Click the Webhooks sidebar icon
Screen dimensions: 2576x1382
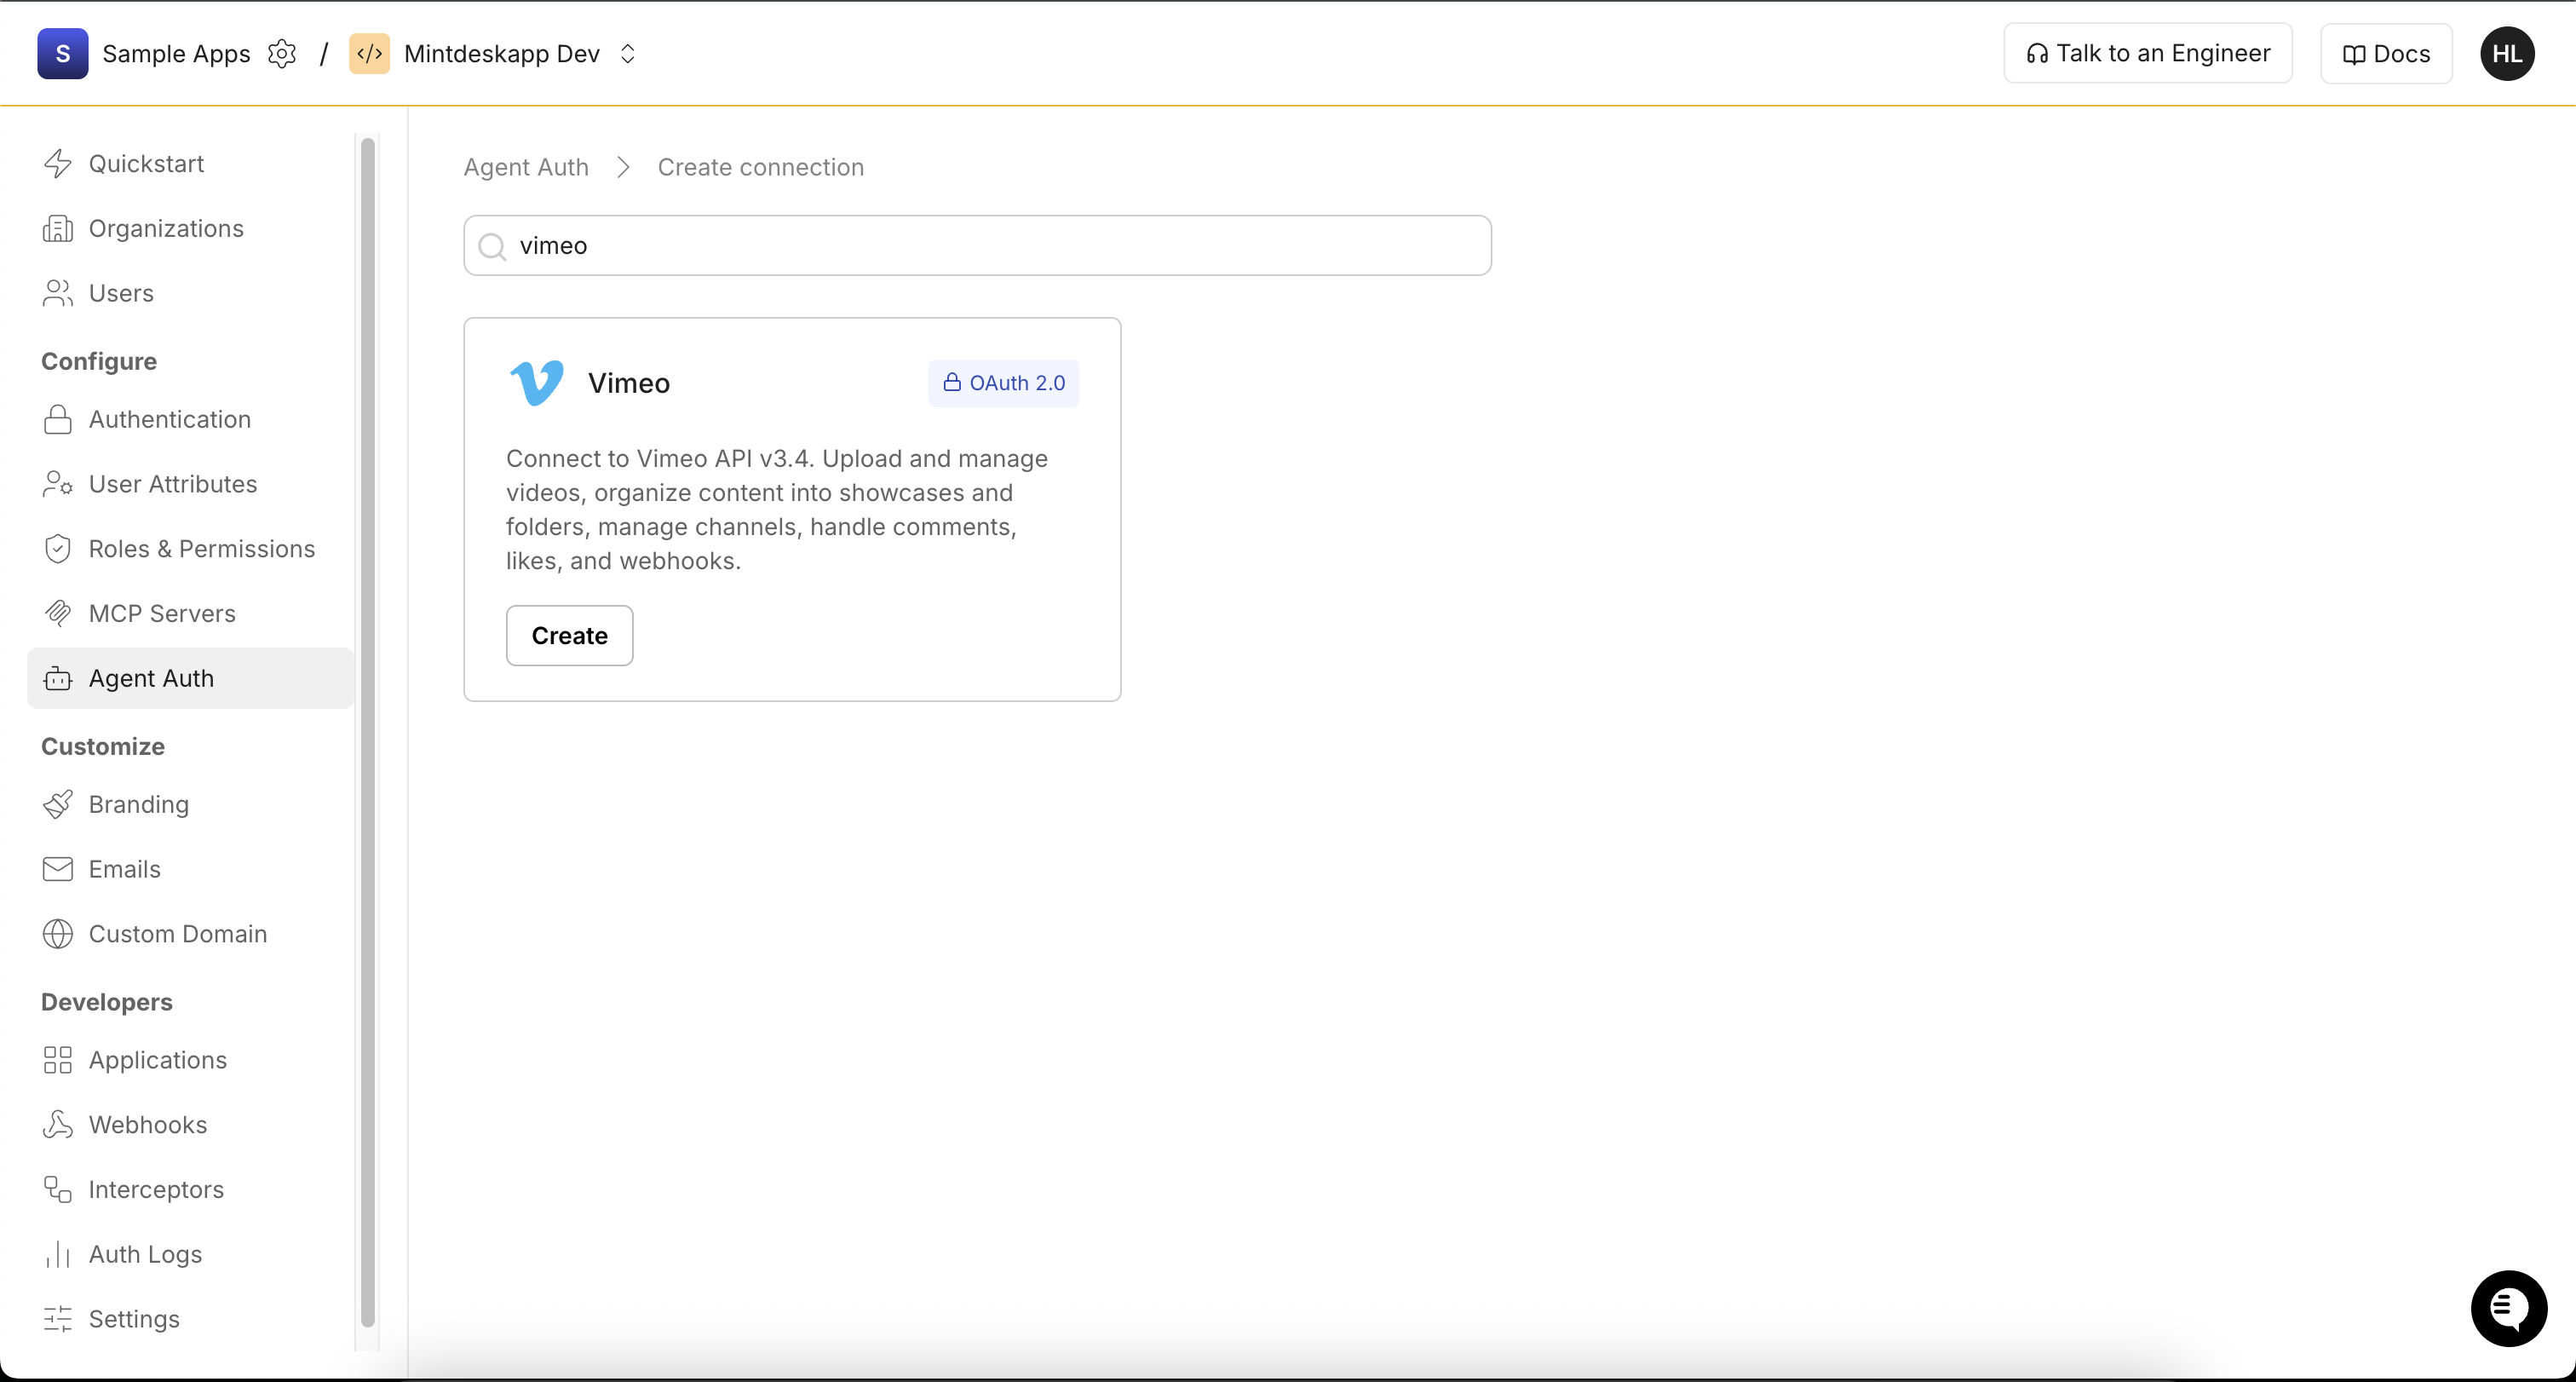click(x=57, y=1124)
